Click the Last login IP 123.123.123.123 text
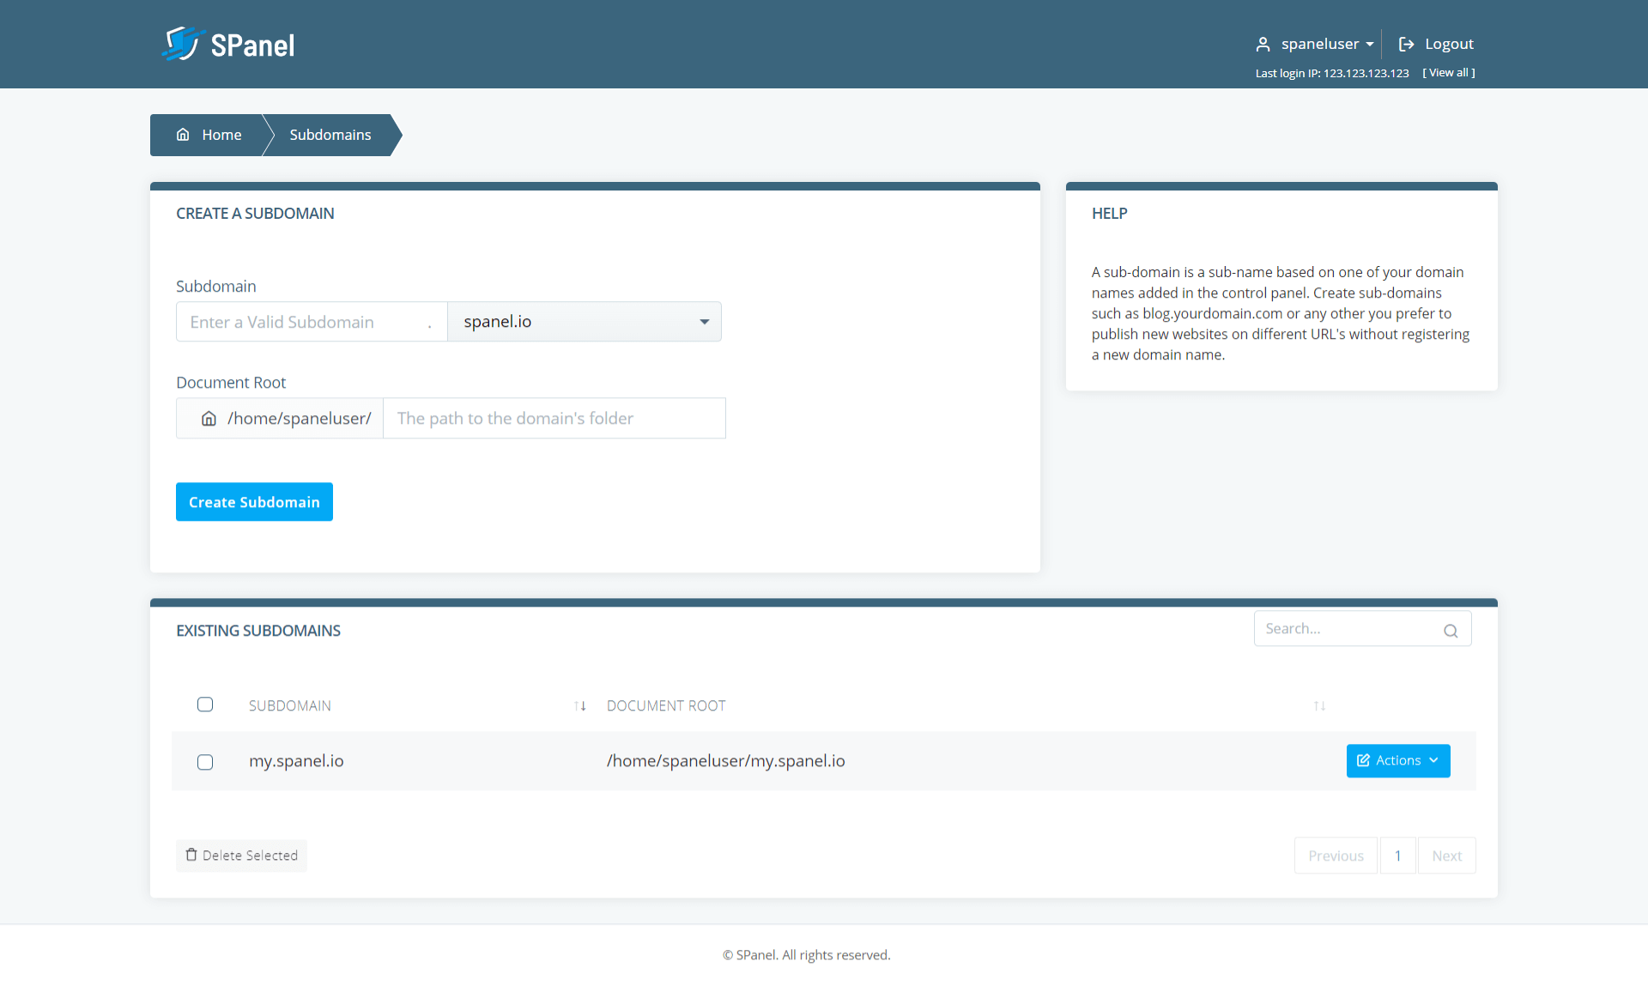Viewport: 1648px width, 986px height. pyautogui.click(x=1332, y=73)
